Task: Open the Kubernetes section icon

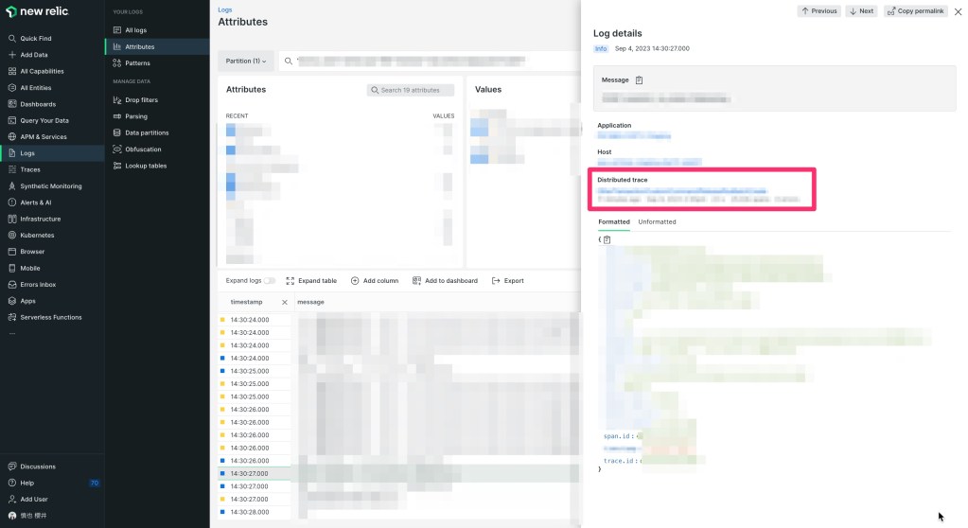Action: [11, 235]
